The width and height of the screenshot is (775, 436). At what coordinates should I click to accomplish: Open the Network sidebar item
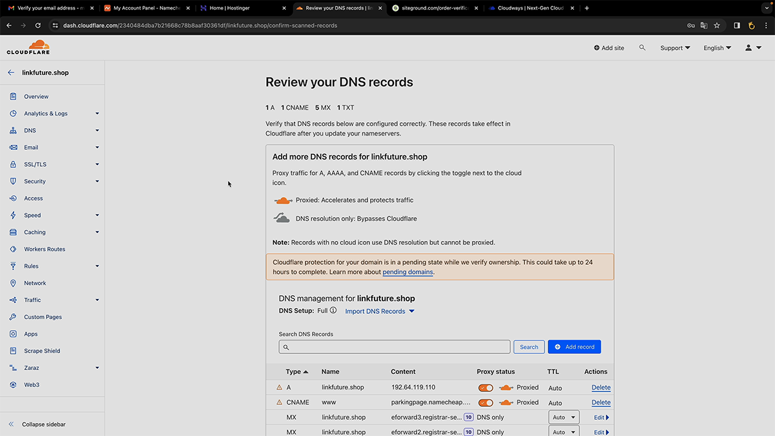35,283
